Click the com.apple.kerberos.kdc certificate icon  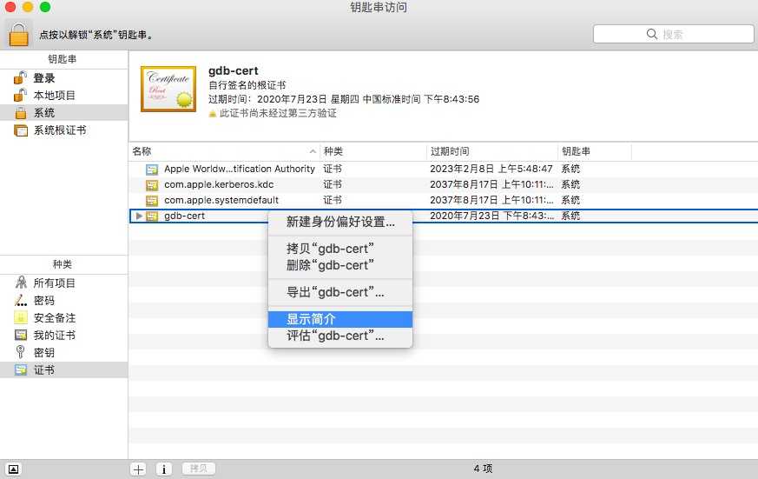point(152,185)
